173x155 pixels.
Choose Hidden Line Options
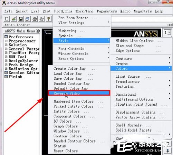coord(141,41)
